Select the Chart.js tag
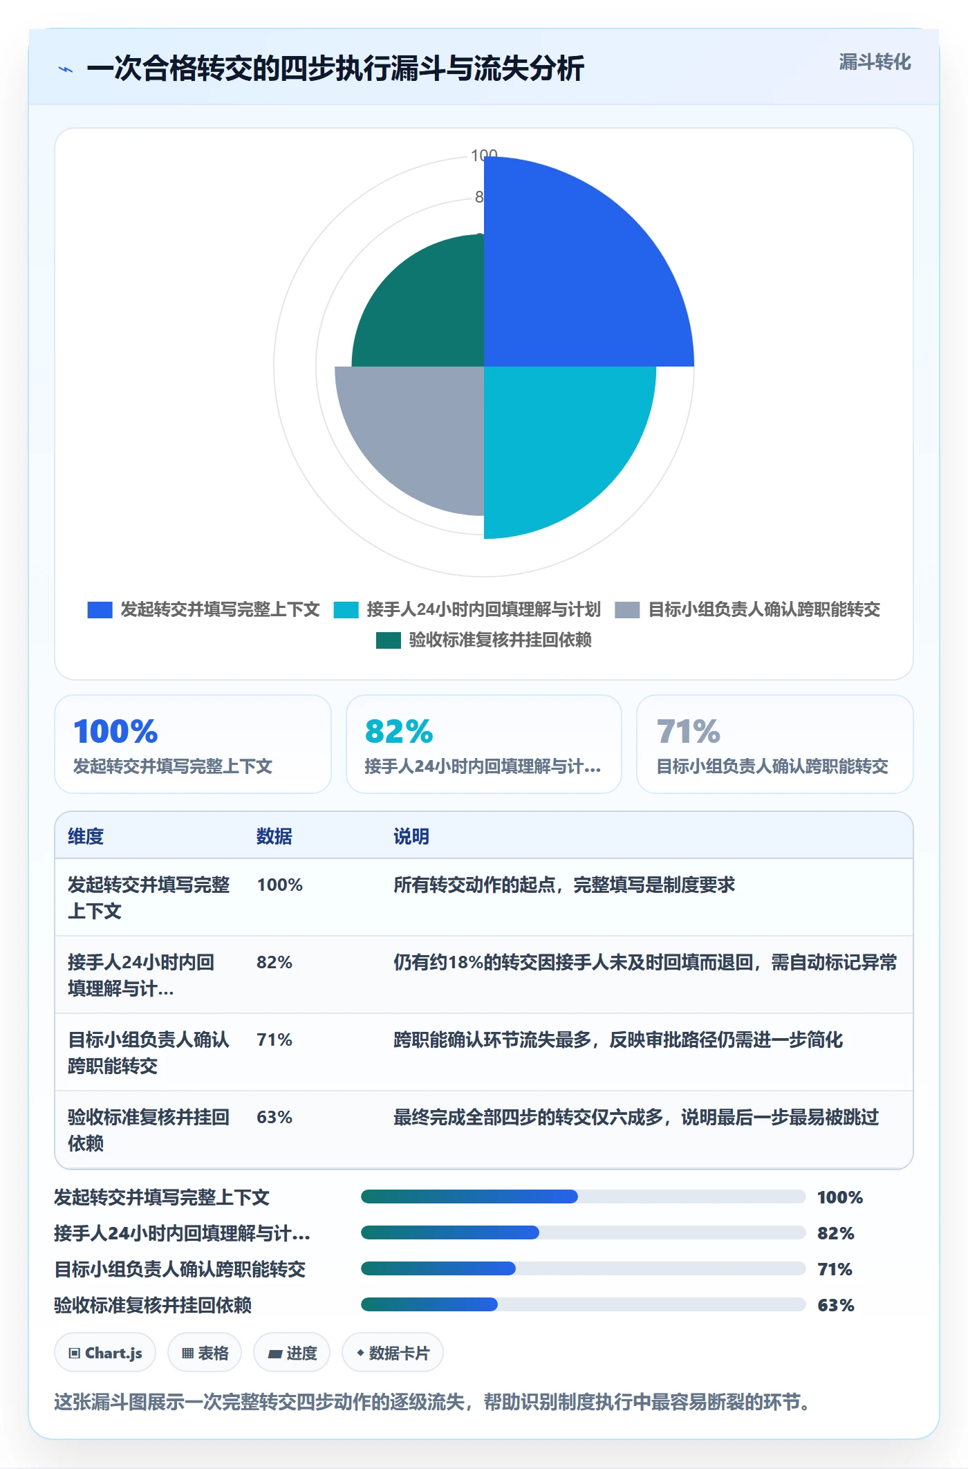Viewport: 968px width, 1469px height. [x=105, y=1352]
